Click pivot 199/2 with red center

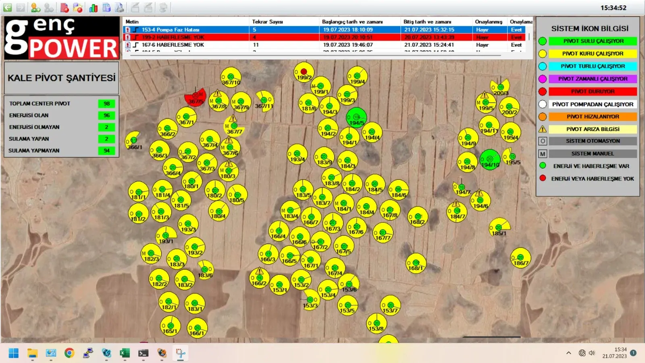coord(304,72)
